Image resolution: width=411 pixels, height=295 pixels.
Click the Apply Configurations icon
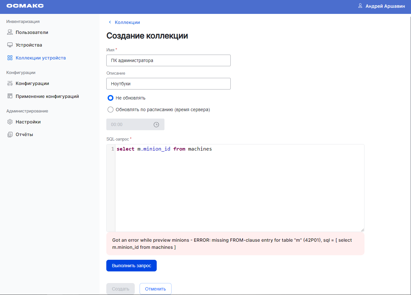(10, 96)
